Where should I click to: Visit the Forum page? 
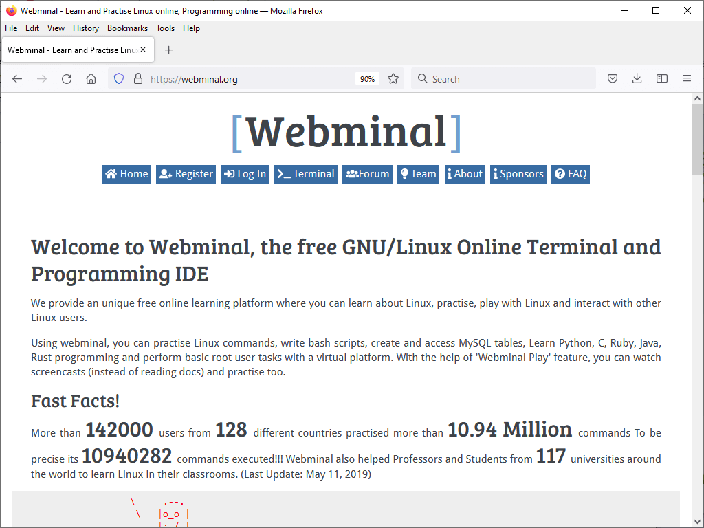pyautogui.click(x=367, y=174)
